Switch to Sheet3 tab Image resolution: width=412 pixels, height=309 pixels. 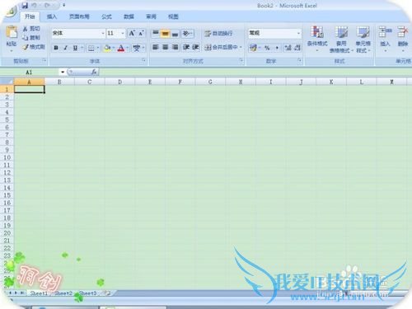click(88, 293)
